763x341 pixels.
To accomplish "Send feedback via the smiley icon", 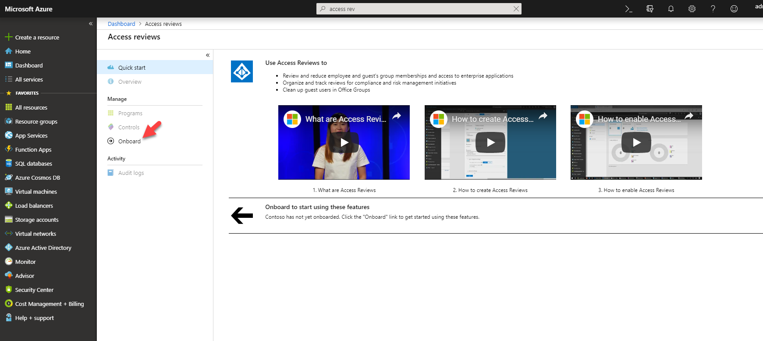I will pyautogui.click(x=734, y=9).
